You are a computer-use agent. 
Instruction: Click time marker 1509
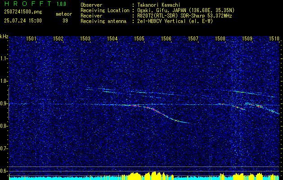[247, 38]
